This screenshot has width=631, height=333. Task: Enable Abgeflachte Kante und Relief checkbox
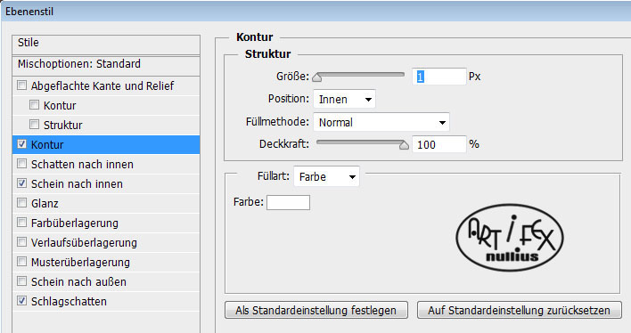click(x=21, y=85)
